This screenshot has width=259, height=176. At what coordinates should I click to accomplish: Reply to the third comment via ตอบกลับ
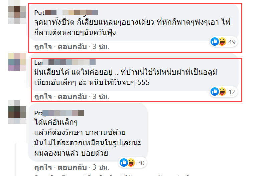click(x=72, y=167)
